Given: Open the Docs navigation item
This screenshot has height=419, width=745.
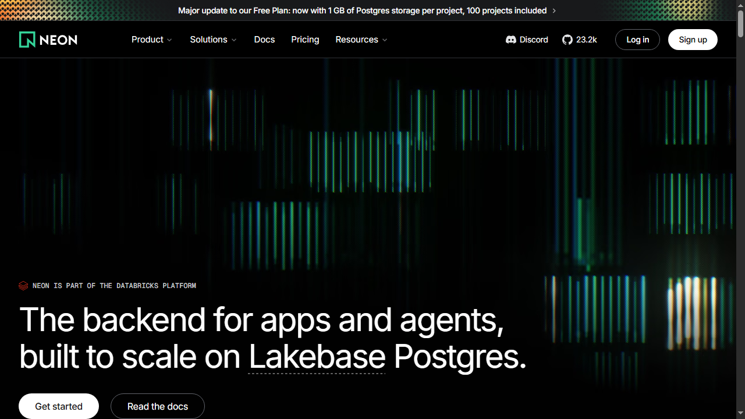Looking at the screenshot, I should tap(264, 40).
